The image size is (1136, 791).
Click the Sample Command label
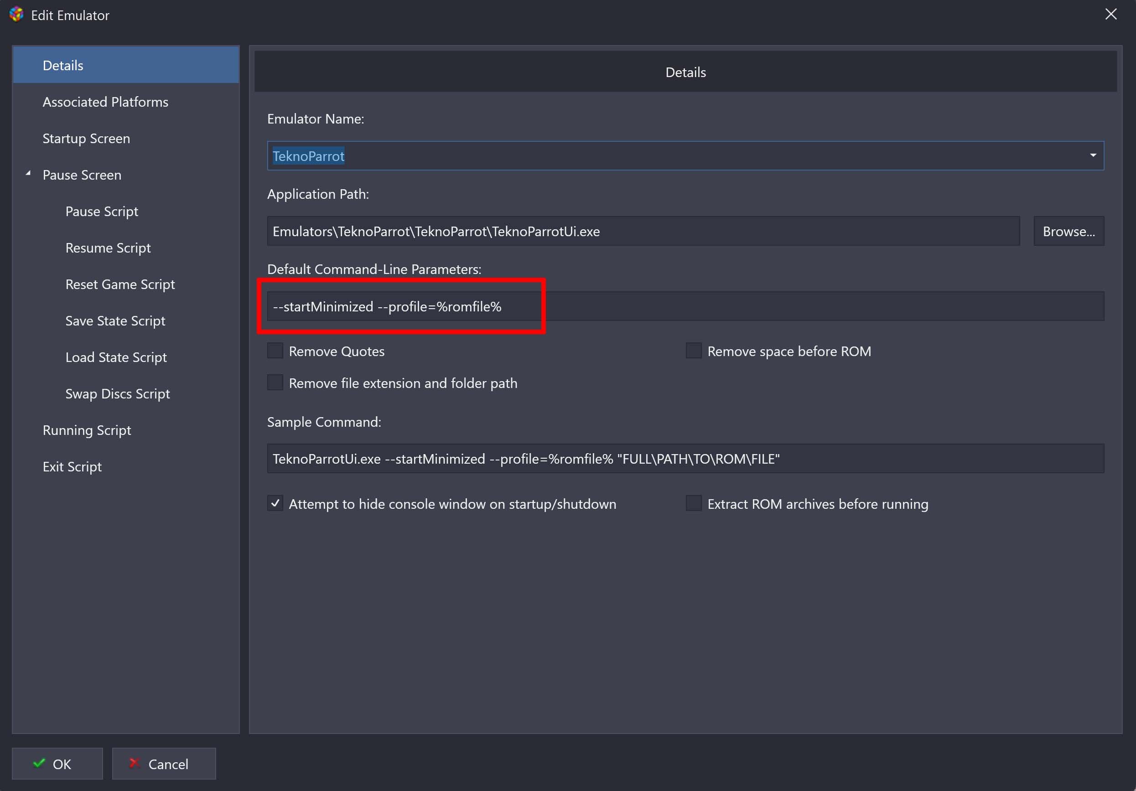[324, 422]
